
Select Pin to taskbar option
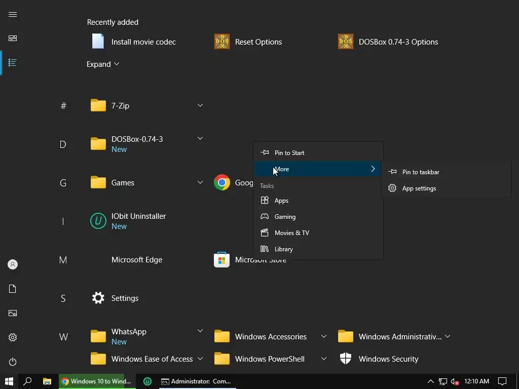pyautogui.click(x=446, y=172)
